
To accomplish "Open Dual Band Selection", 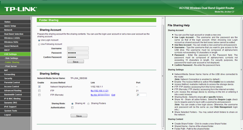I will coord(15,34).
